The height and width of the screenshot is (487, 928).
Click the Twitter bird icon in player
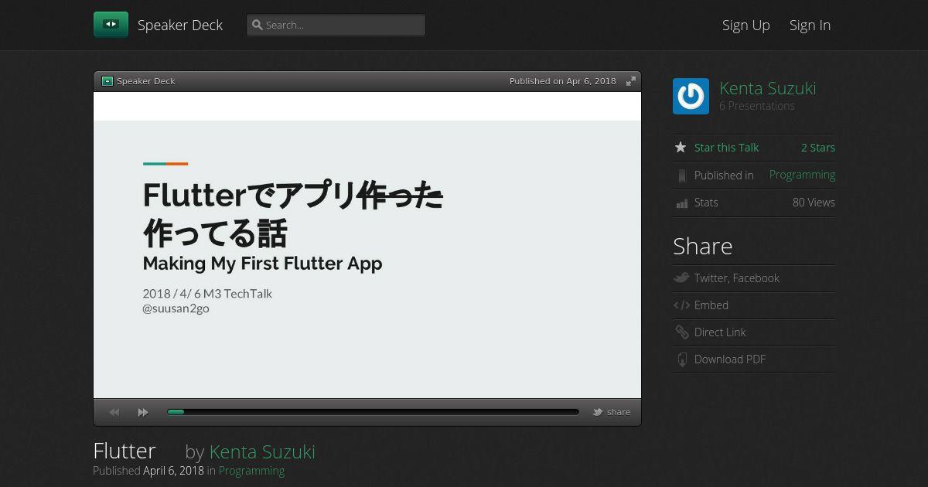pyautogui.click(x=598, y=412)
